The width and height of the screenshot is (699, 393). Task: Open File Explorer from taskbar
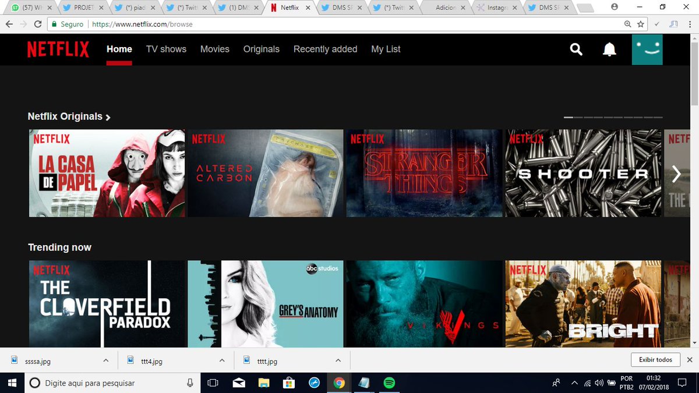tap(264, 383)
